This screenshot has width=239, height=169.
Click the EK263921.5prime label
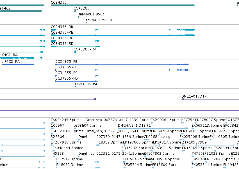[165, 148]
